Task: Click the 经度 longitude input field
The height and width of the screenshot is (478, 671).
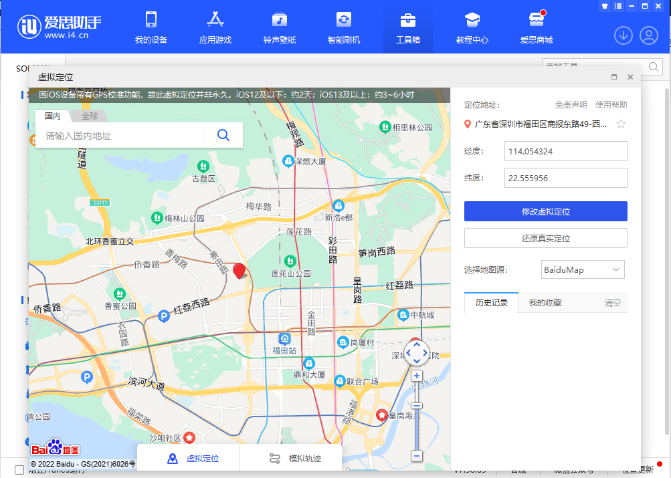Action: click(x=566, y=151)
